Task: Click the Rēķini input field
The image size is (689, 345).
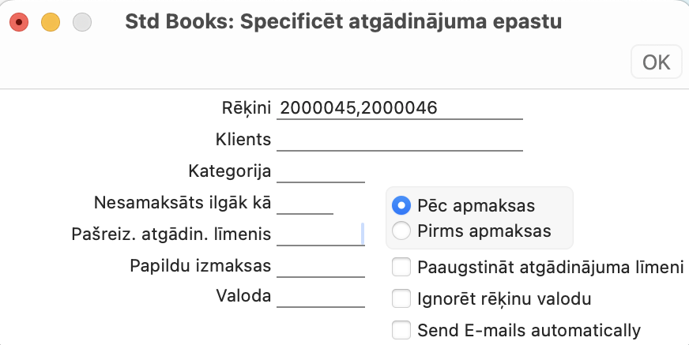Action: click(400, 108)
